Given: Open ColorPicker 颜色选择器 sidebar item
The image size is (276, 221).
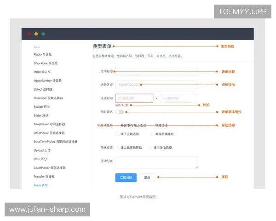Looking at the screenshot, I should [x=50, y=168].
